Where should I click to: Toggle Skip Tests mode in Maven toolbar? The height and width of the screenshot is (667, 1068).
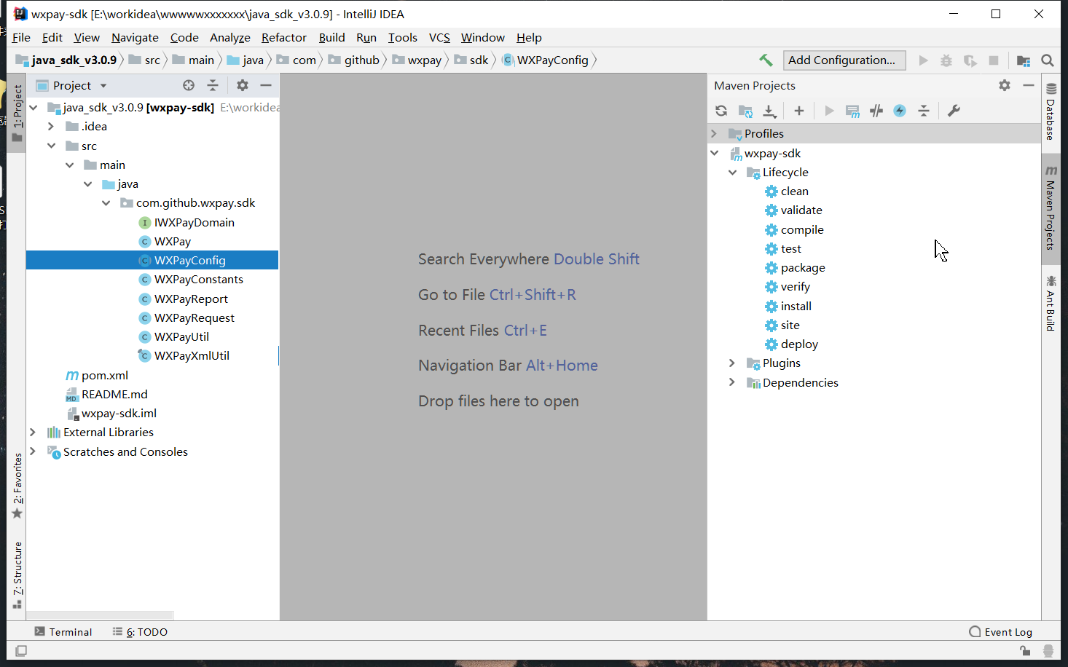900,111
